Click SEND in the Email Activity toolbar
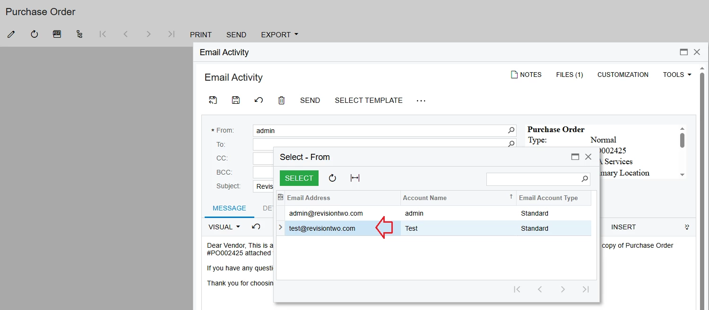Viewport: 709px width, 310px height. 310,101
